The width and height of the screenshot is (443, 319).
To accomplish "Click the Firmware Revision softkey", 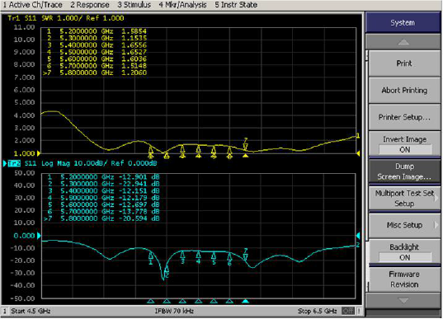I will tap(404, 279).
